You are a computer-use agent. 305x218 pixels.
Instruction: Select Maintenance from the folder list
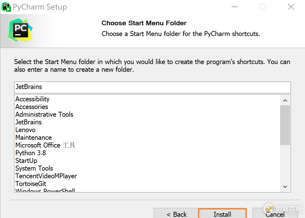tap(33, 137)
